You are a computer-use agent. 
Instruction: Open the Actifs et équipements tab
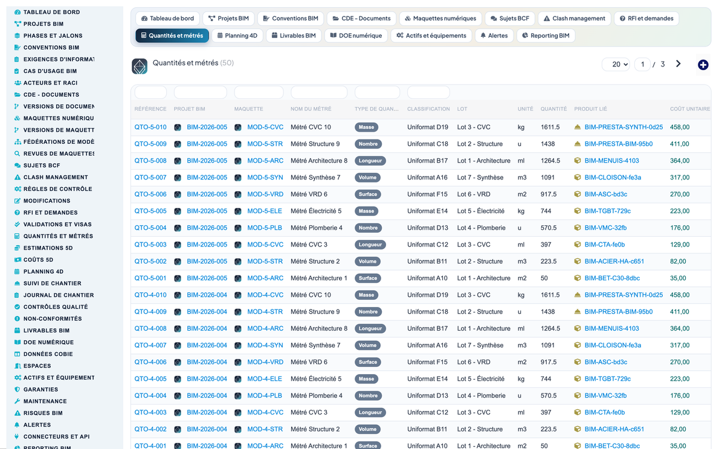point(431,36)
